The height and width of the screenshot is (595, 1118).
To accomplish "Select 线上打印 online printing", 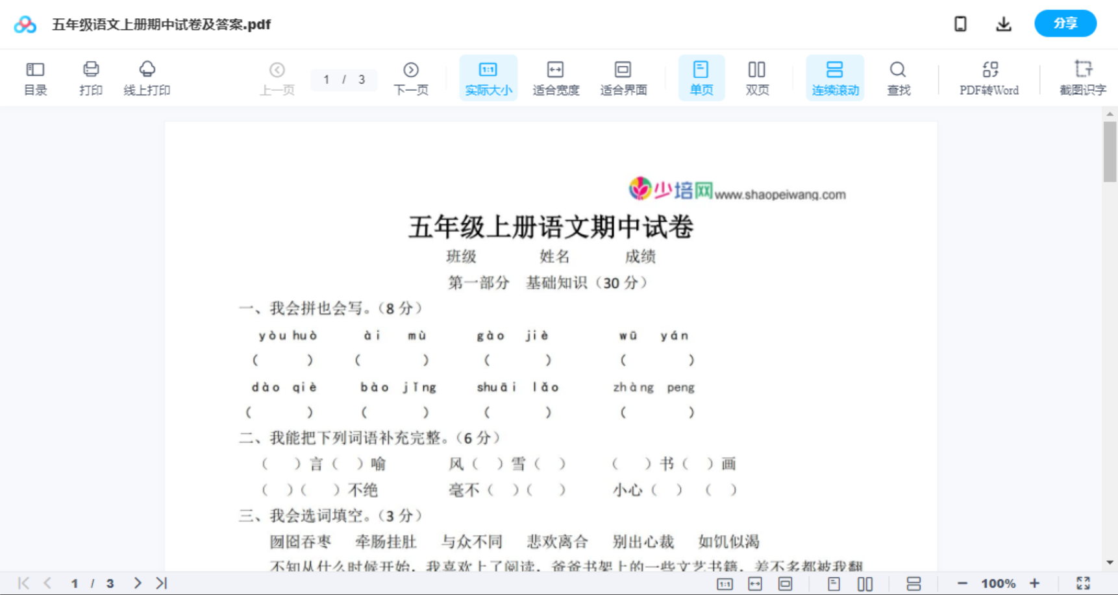I will click(147, 77).
